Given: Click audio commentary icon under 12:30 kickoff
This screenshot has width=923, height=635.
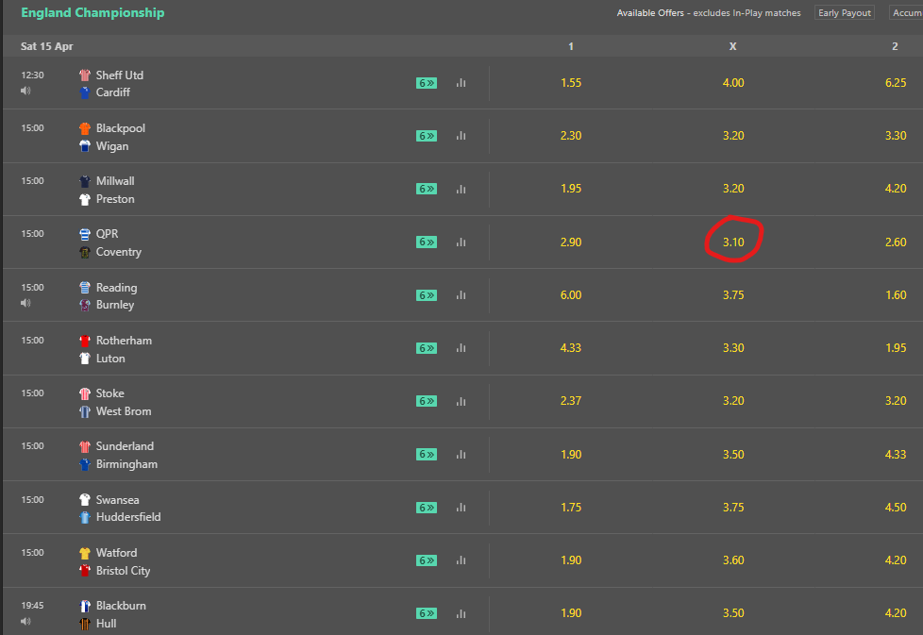Looking at the screenshot, I should 25,91.
